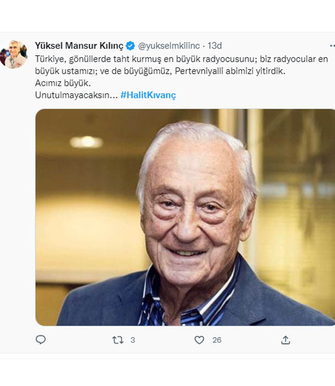Viewport: 335px width, 386px height.
Task: Retweet this post using the arrows icon
Action: pos(117,340)
